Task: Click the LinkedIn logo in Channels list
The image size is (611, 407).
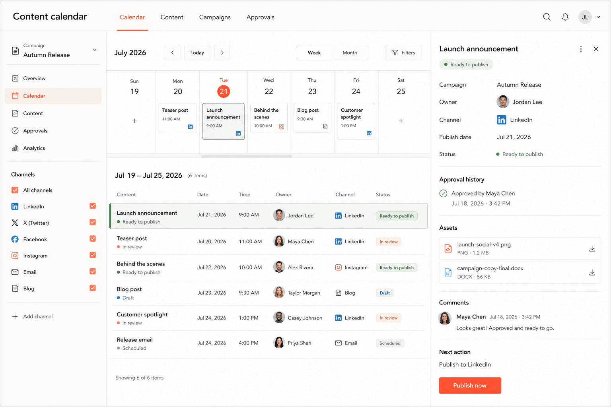Action: point(15,206)
